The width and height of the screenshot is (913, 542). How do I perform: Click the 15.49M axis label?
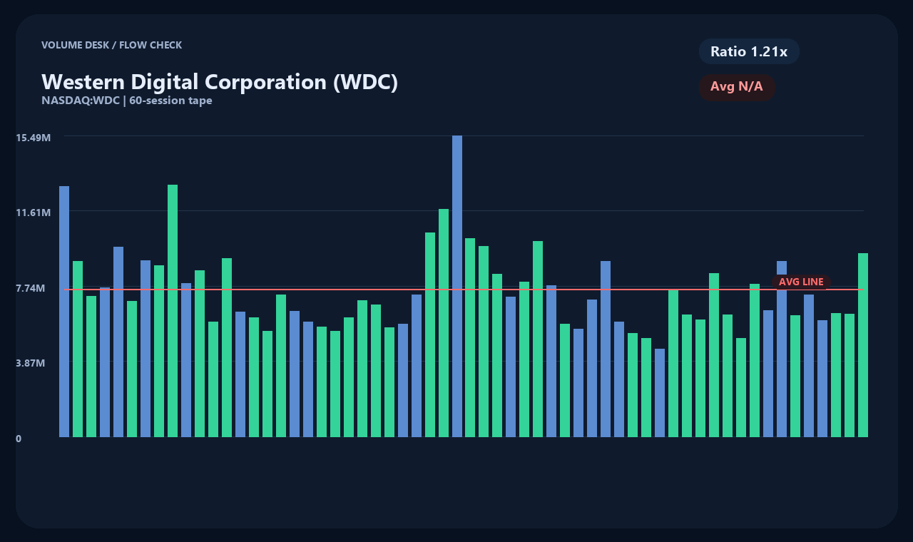point(34,137)
